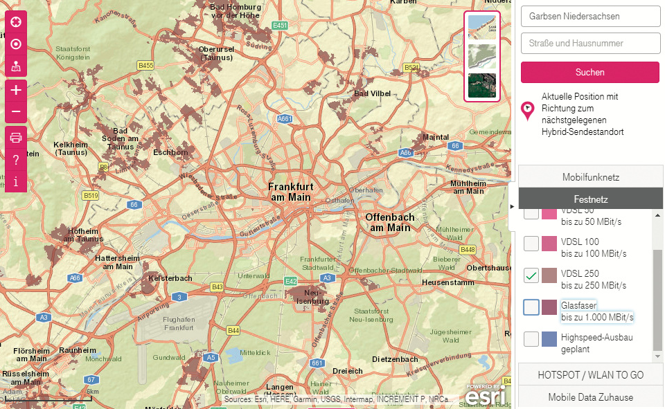Open help via the question mark icon
Viewport: 665px width, 409px height.
coord(16,160)
